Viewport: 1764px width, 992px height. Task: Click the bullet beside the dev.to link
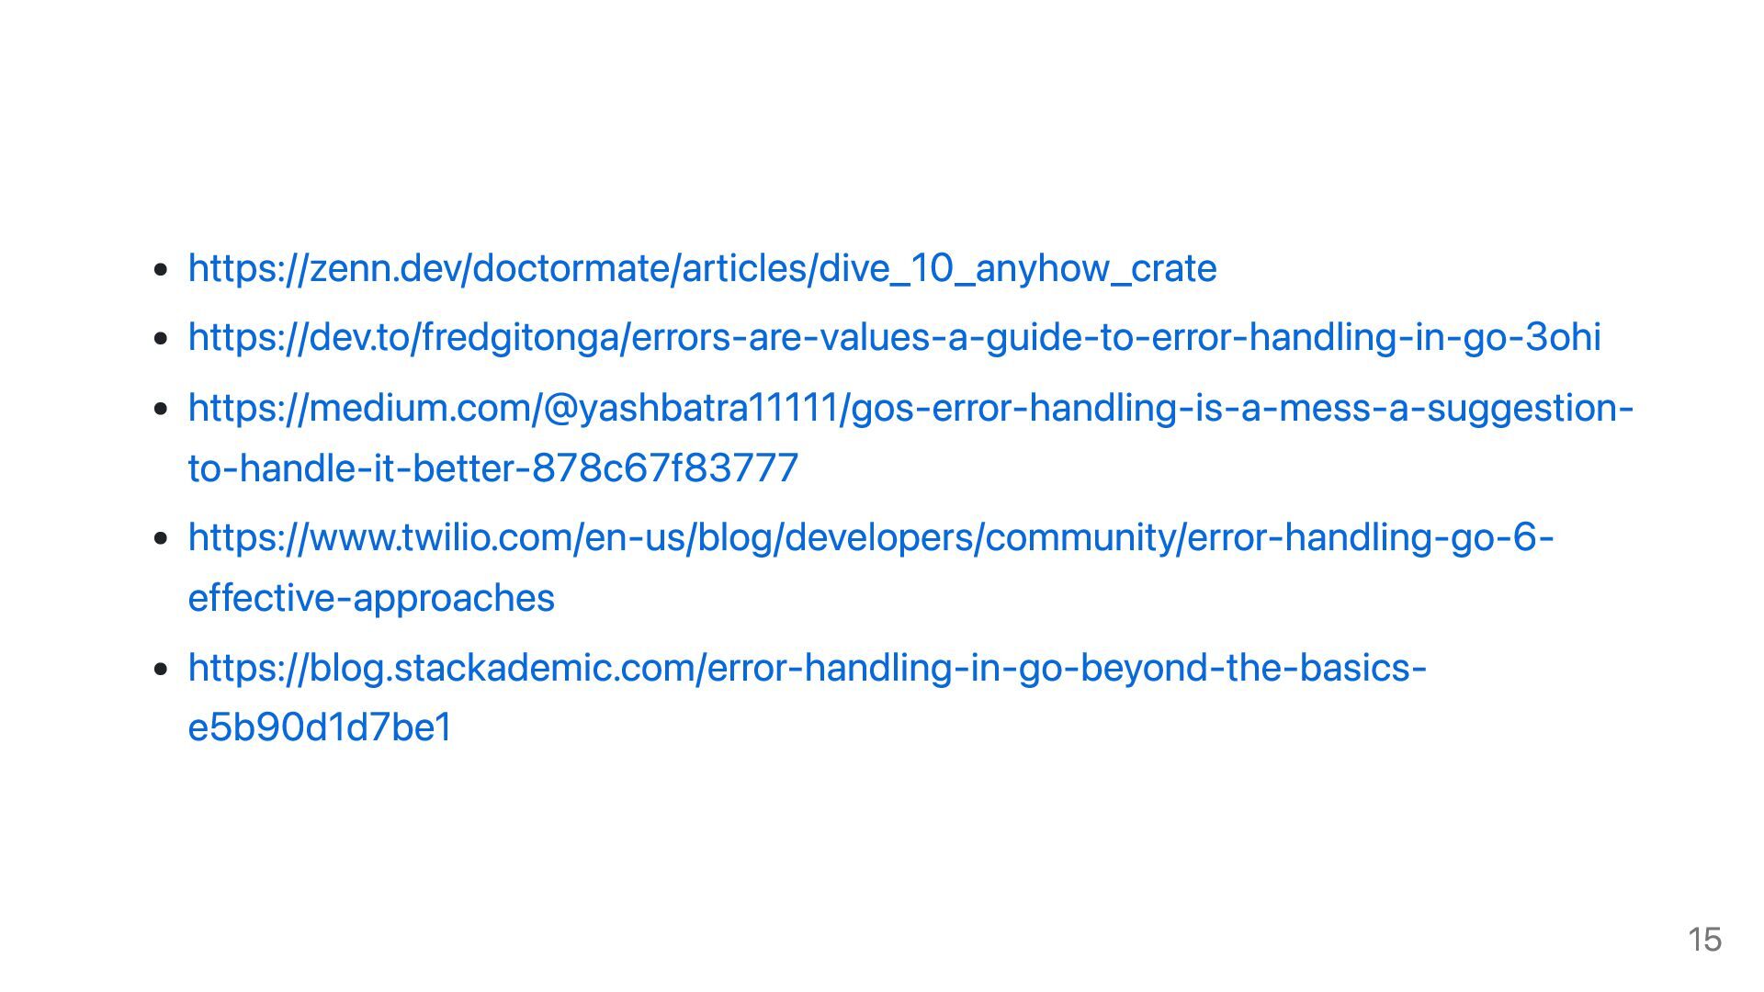(162, 339)
